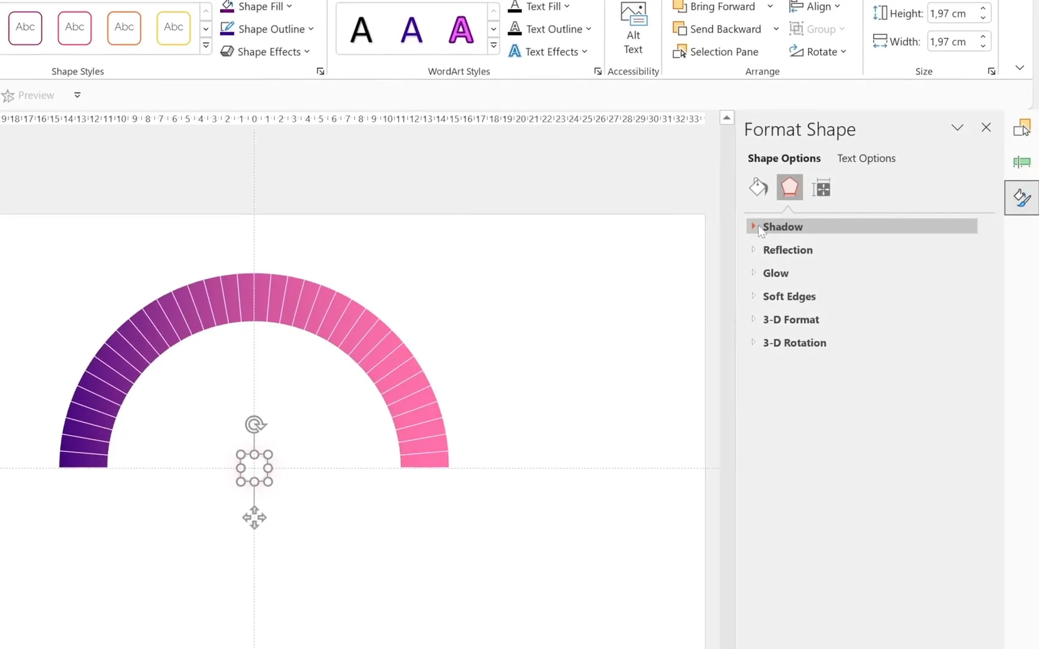Viewport: 1039px width, 649px height.
Task: Switch to the Text Options tab
Action: tap(866, 158)
